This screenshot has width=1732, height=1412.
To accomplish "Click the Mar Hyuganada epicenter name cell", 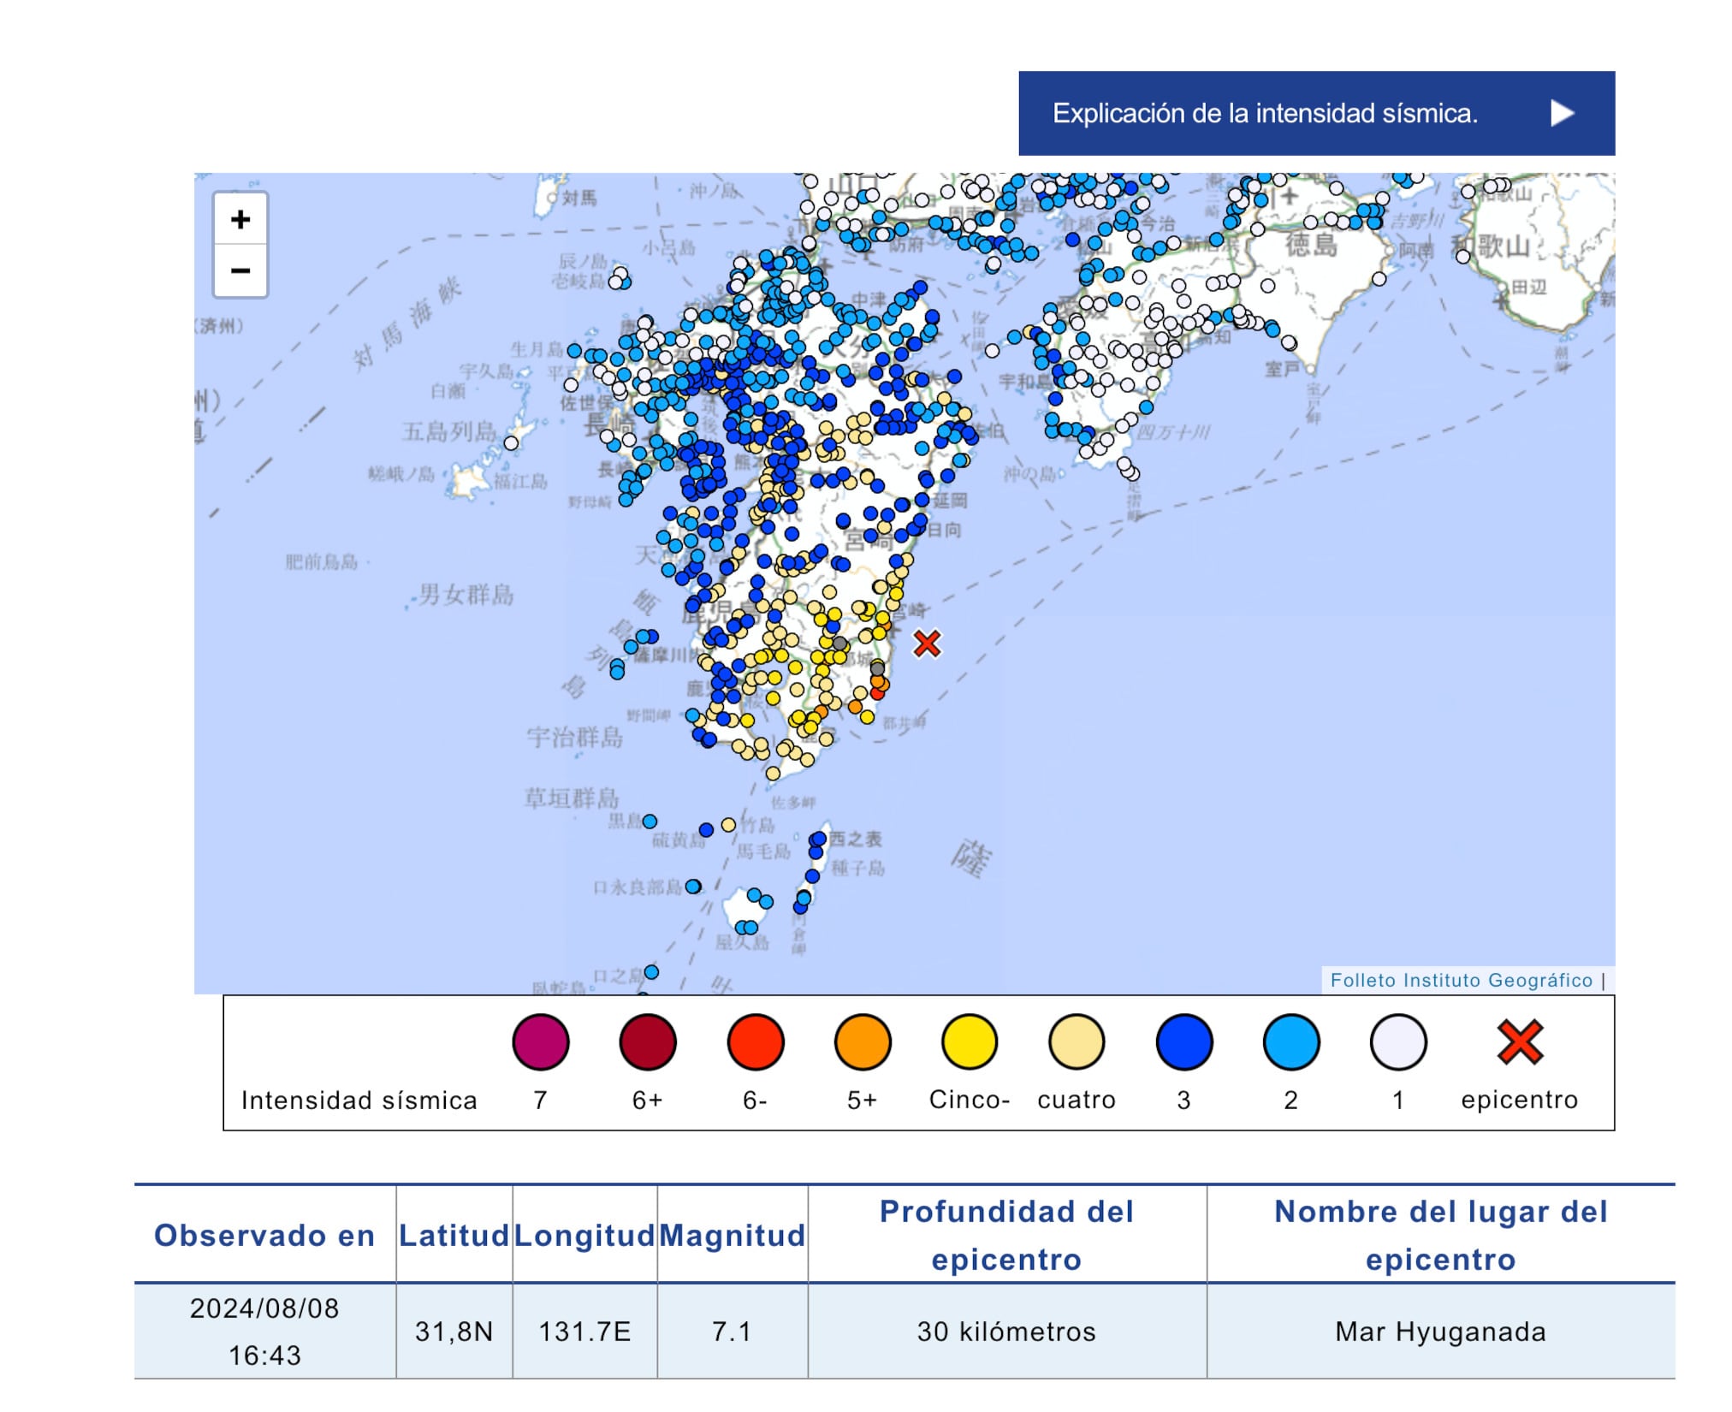I will coord(1440,1332).
